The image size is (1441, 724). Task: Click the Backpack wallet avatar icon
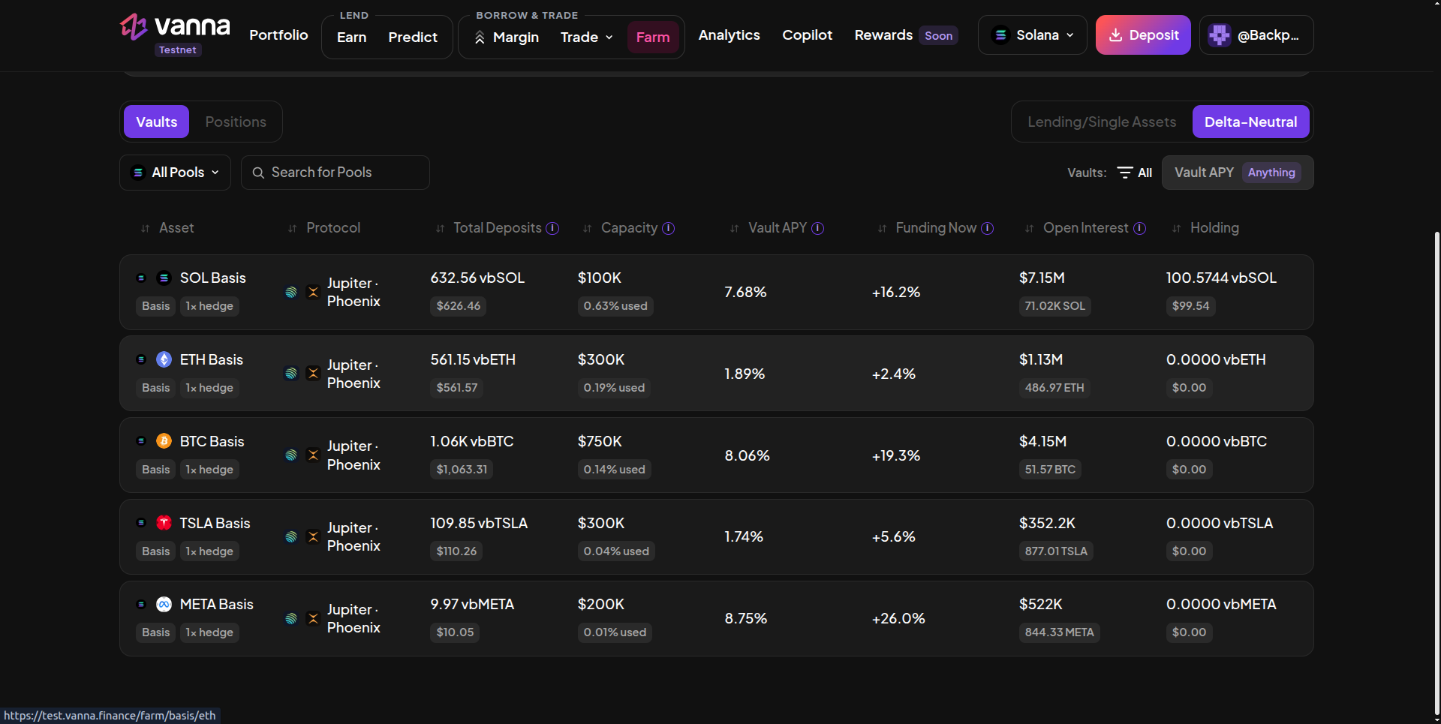1220,35
